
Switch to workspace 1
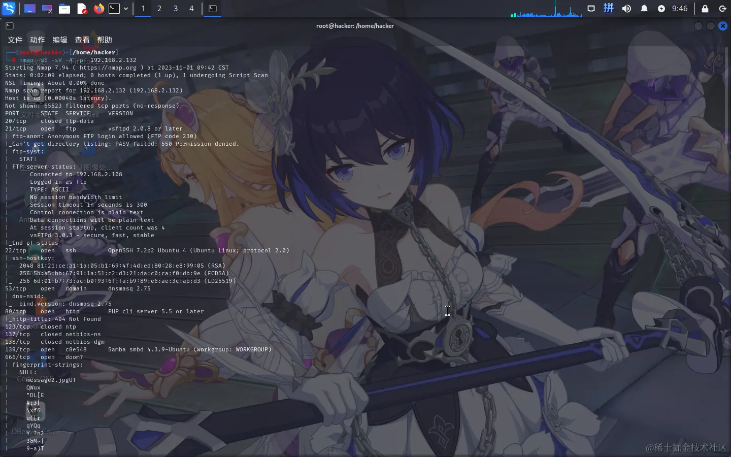coord(143,9)
